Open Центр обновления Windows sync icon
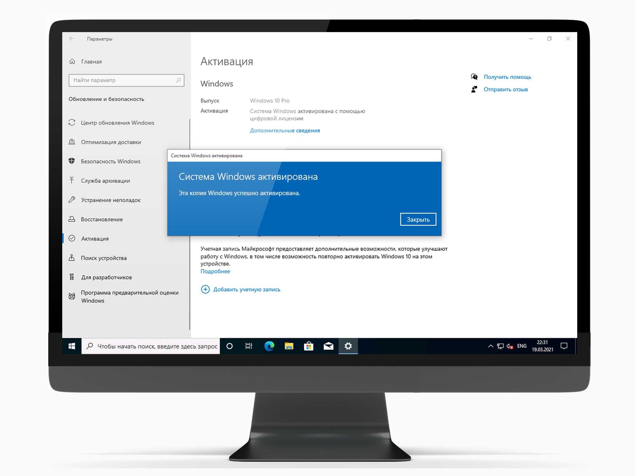Screen dimensions: 635x476 (x=72, y=122)
